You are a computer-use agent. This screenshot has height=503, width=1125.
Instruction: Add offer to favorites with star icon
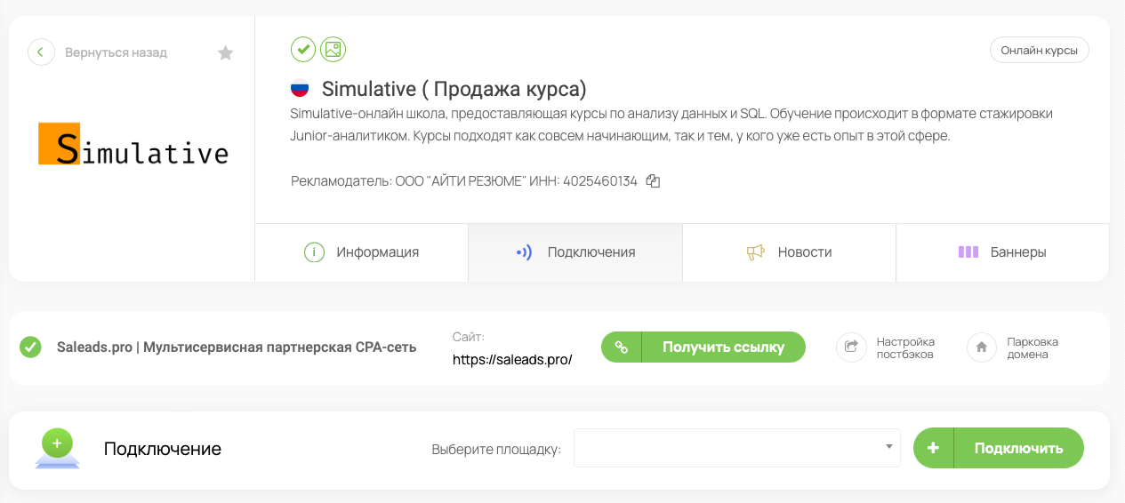tap(226, 53)
